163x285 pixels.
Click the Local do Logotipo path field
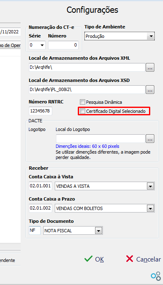tap(100, 139)
